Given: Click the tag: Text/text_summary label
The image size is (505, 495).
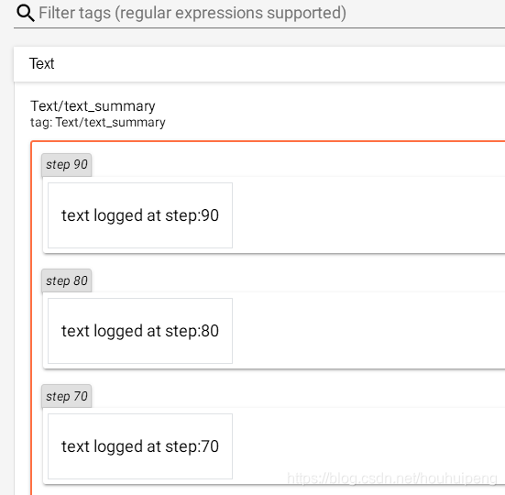Looking at the screenshot, I should tap(97, 123).
